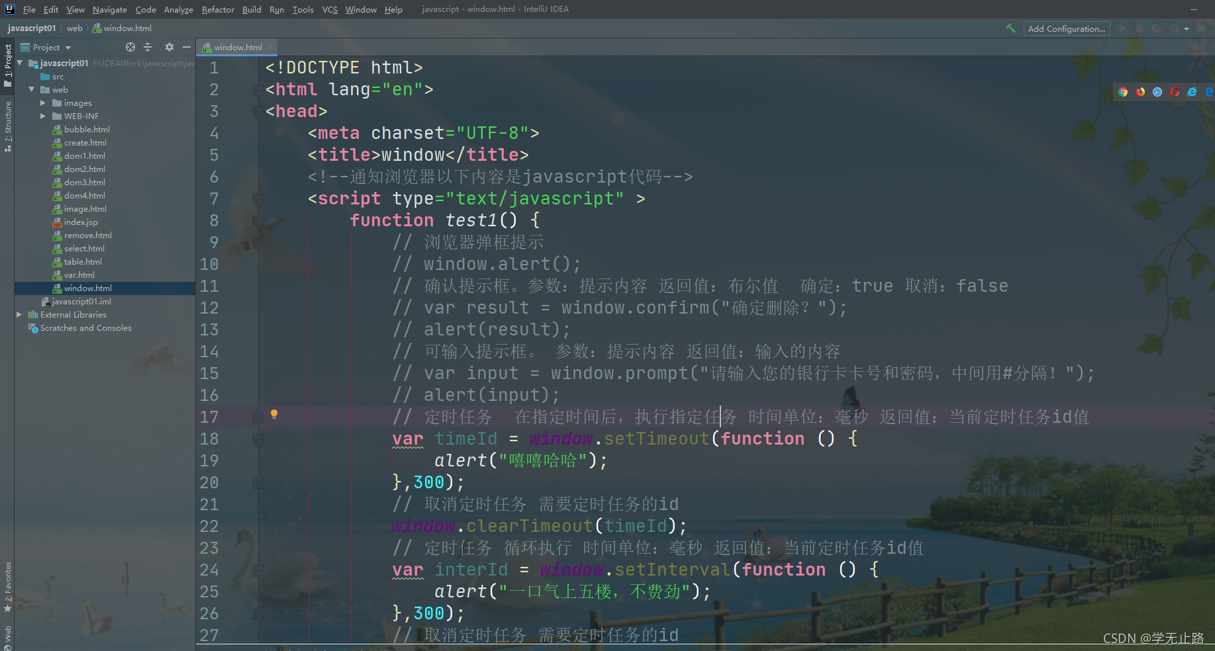Select javascript01.iml file
Screen dimensions: 1215x651
point(81,301)
